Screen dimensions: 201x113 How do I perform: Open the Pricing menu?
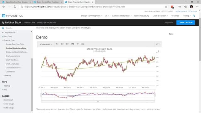pyautogui.click(x=187, y=16)
